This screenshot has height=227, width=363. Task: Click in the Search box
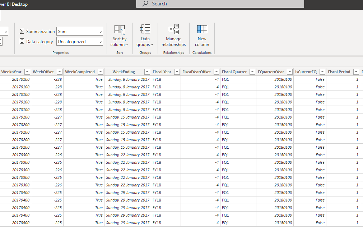pos(220,4)
